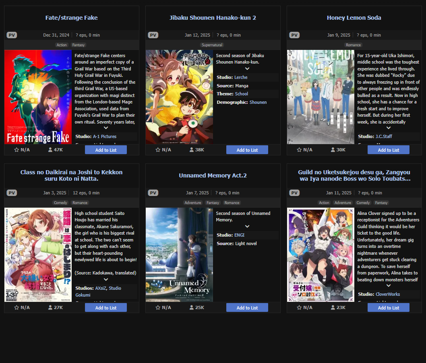This screenshot has height=363, width=426.
Task: Play the PV badge for Unnamed Memory Act.2
Action: pyautogui.click(x=153, y=193)
